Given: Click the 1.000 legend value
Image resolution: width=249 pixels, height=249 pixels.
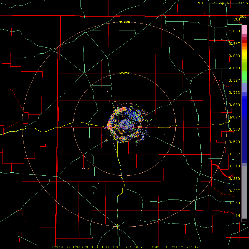Looking at the screenshot, I should pos(234,31).
